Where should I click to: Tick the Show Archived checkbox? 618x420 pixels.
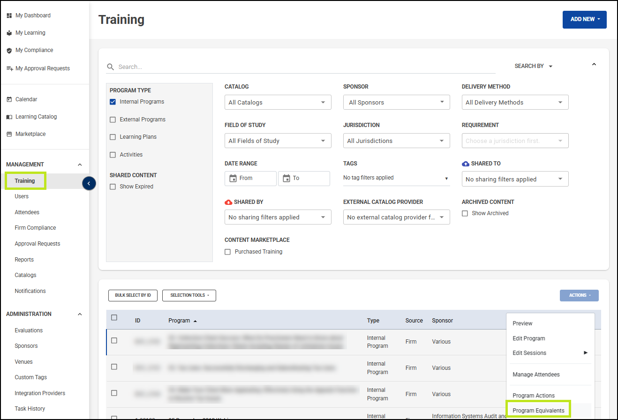click(465, 213)
